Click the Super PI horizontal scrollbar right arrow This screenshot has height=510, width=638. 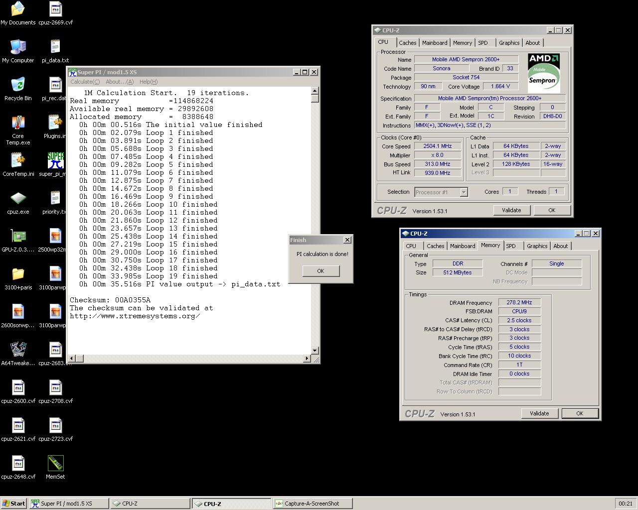[307, 358]
